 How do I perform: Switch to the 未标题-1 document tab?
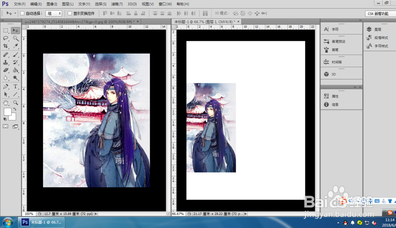click(207, 22)
